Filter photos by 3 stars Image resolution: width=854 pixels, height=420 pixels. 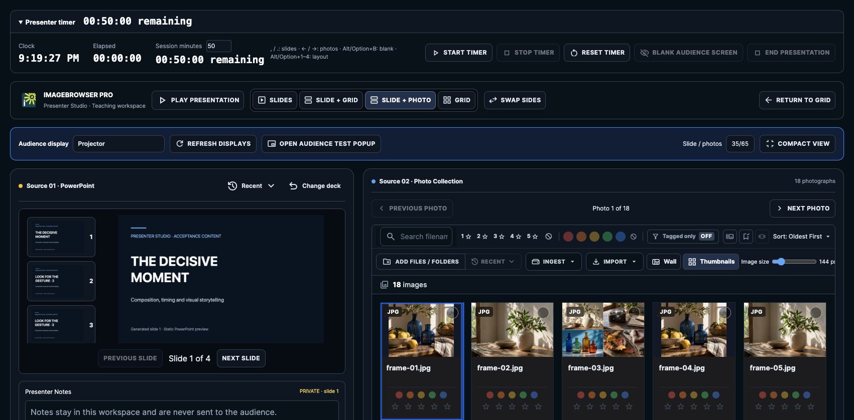point(498,237)
